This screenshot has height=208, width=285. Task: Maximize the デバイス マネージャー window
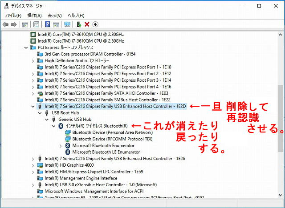coord(259,6)
